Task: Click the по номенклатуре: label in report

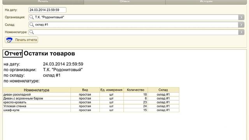Action: tap(22, 81)
